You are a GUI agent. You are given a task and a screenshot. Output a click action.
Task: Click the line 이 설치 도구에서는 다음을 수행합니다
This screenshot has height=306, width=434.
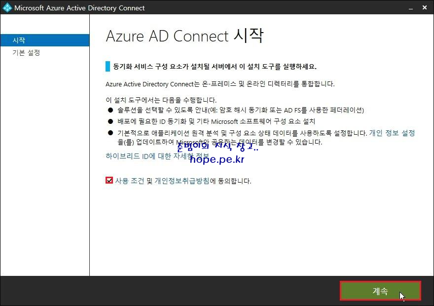161,100
